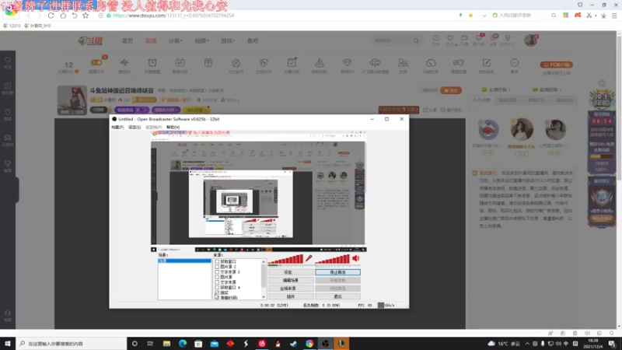Open the AD calendar icon in Douyu toolbar
622x350 pixels.
[180, 63]
